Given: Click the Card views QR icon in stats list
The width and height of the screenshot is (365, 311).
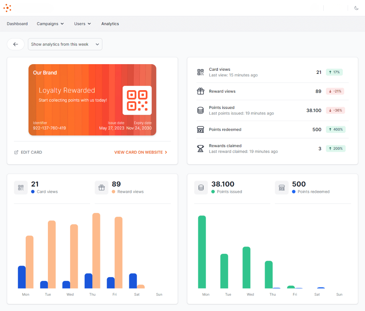Looking at the screenshot, I should (201, 72).
